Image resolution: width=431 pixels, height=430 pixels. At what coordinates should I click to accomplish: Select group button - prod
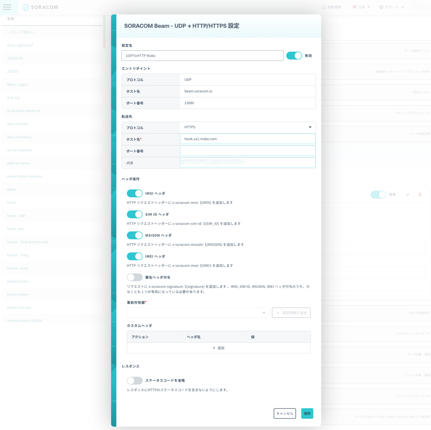[52, 268]
